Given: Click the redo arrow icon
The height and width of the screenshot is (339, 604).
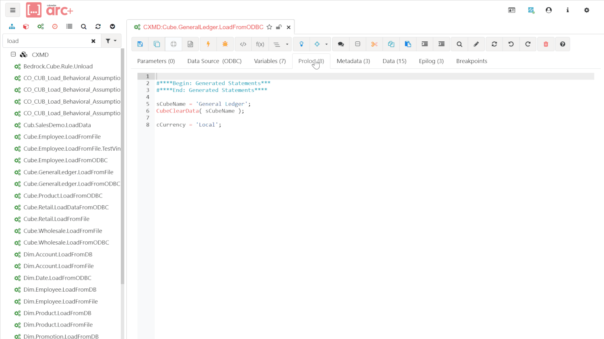Looking at the screenshot, I should (528, 44).
